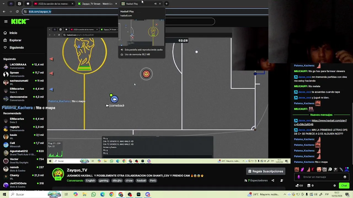
Task: Open chat settings gear
Action: point(335,186)
